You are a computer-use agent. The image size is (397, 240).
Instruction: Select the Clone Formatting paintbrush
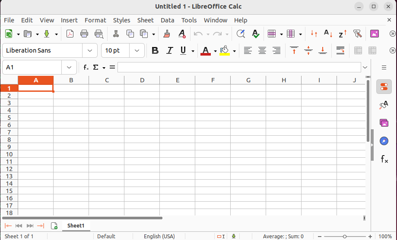tap(167, 34)
